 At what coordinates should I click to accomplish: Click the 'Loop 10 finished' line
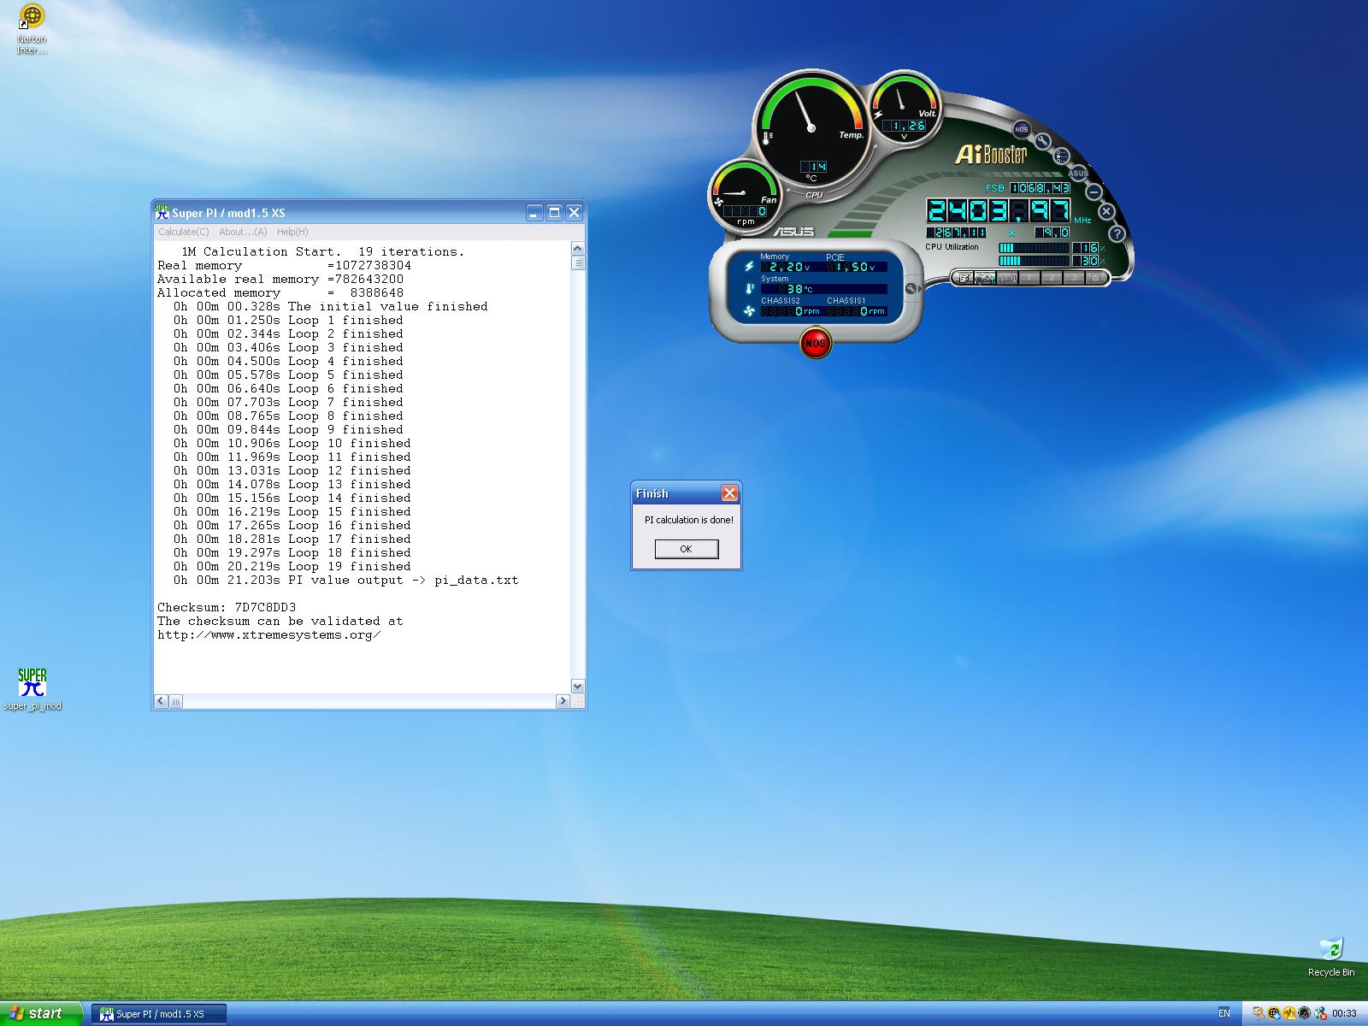point(292,444)
